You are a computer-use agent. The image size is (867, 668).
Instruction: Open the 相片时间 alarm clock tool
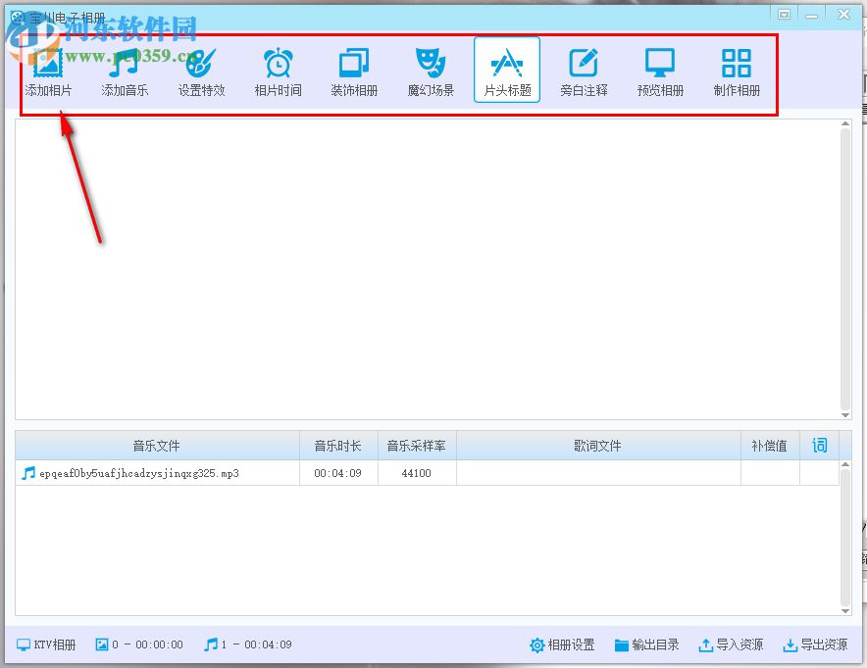point(278,72)
